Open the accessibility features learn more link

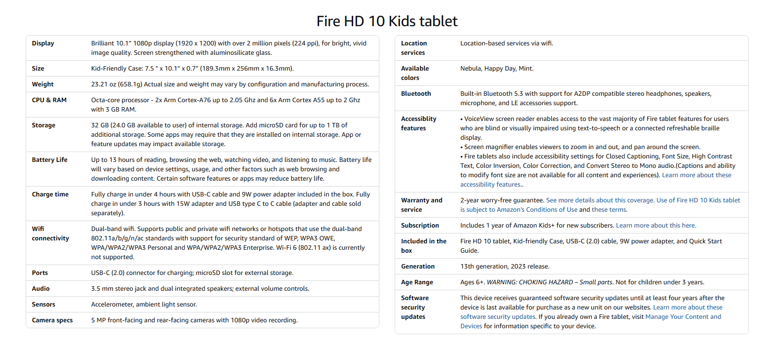pos(696,175)
